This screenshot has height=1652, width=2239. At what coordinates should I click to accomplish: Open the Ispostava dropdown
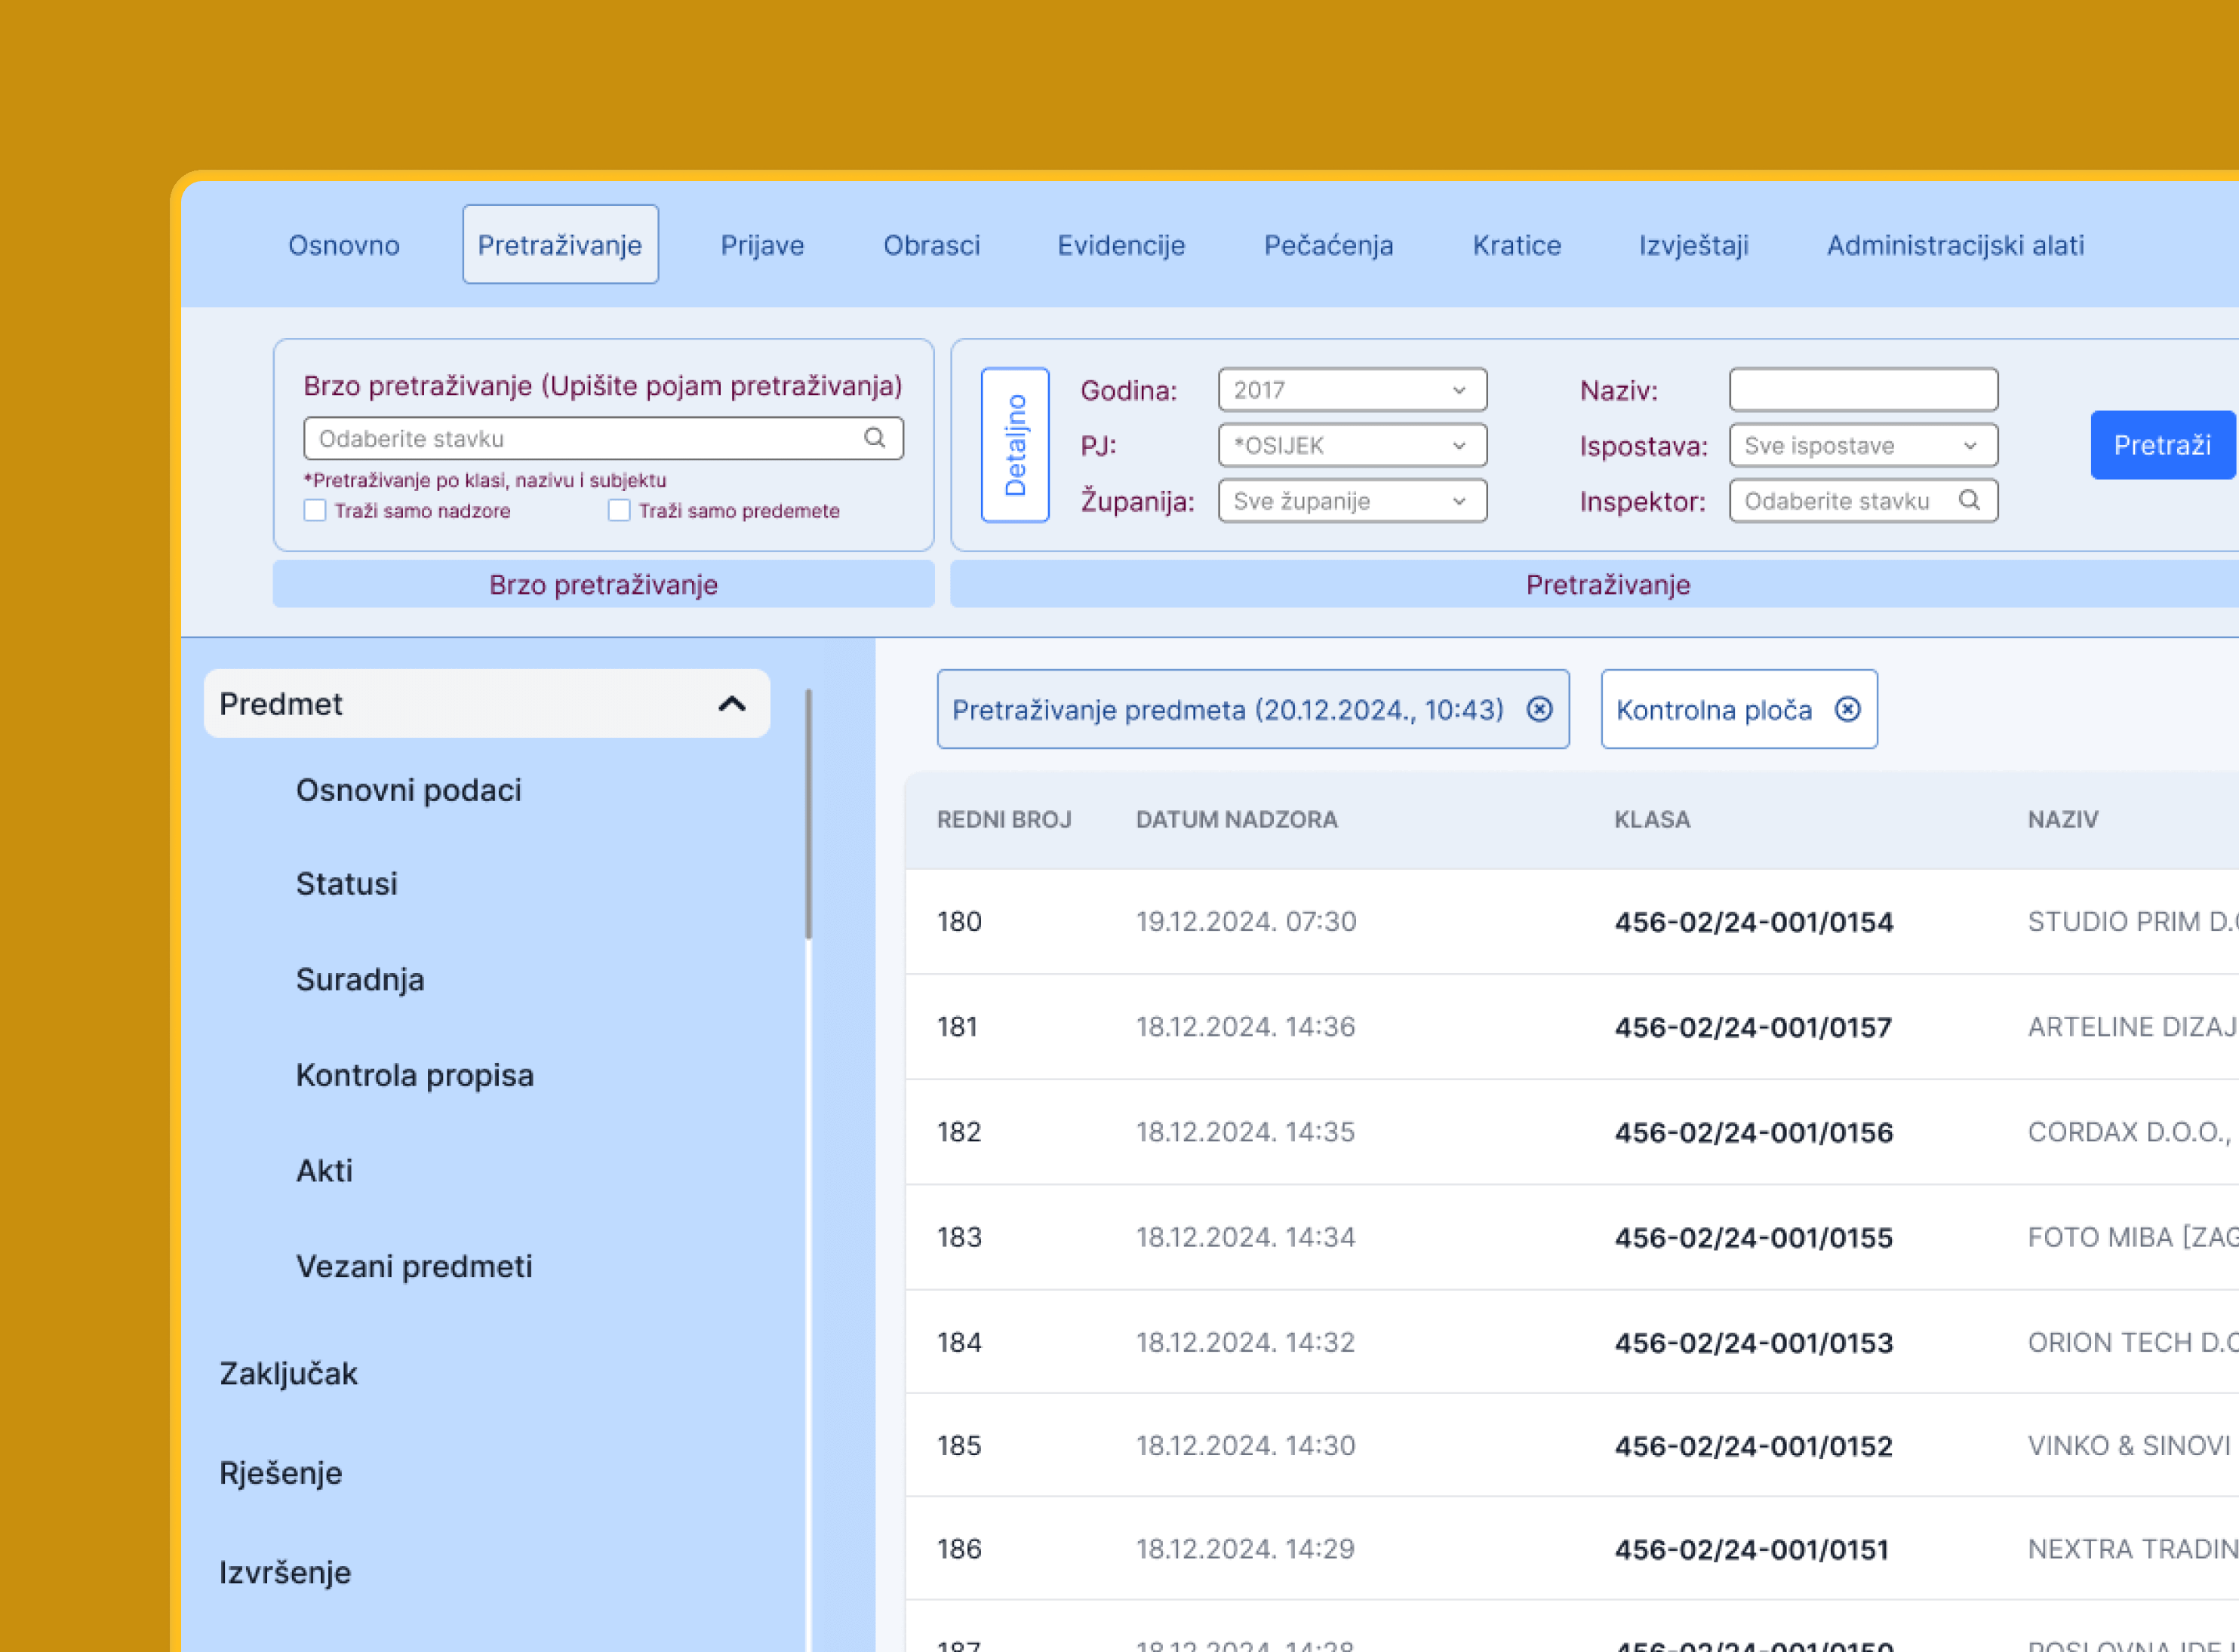coord(1862,445)
